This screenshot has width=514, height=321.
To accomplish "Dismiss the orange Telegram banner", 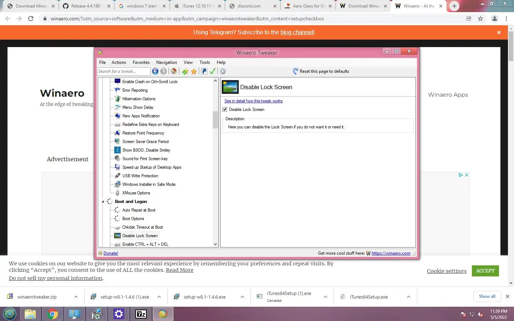I will point(499,32).
